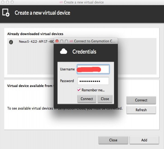This screenshot has height=149, width=164.
Task: Click the info icon beside Nexus S
Action: [x=11, y=42]
